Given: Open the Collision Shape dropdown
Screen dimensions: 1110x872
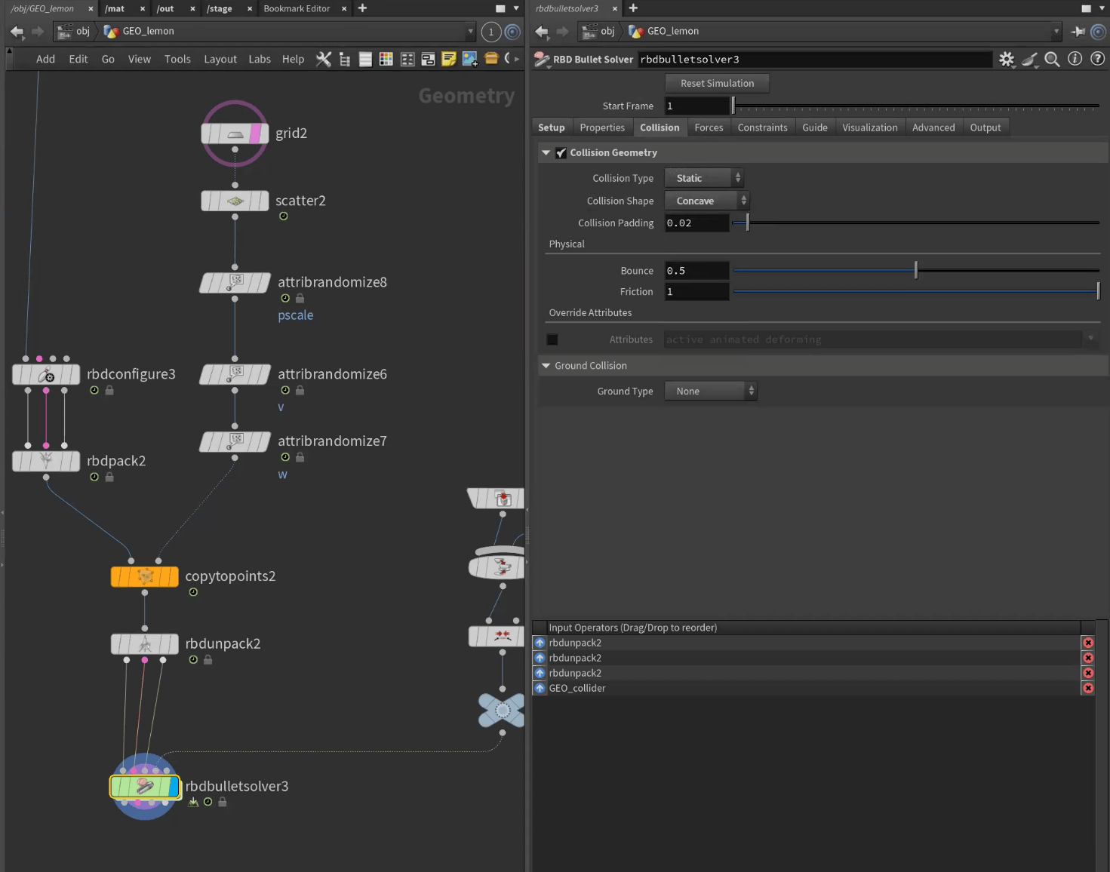Looking at the screenshot, I should 706,201.
